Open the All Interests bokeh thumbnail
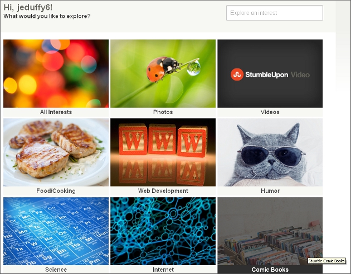Screen dimensions: 351x274 pos(56,73)
